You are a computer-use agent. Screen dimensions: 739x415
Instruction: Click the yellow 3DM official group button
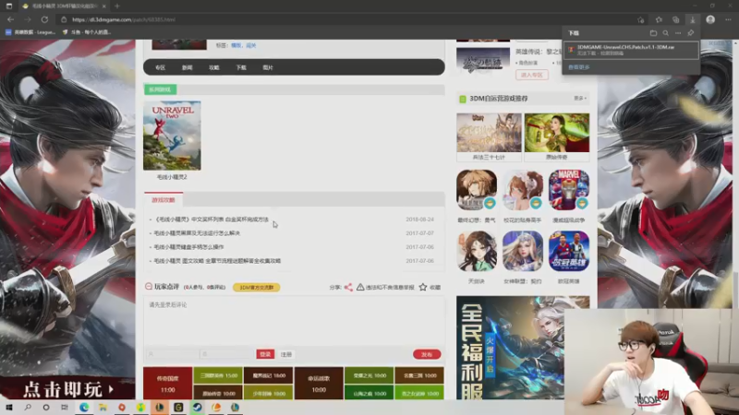pos(257,288)
